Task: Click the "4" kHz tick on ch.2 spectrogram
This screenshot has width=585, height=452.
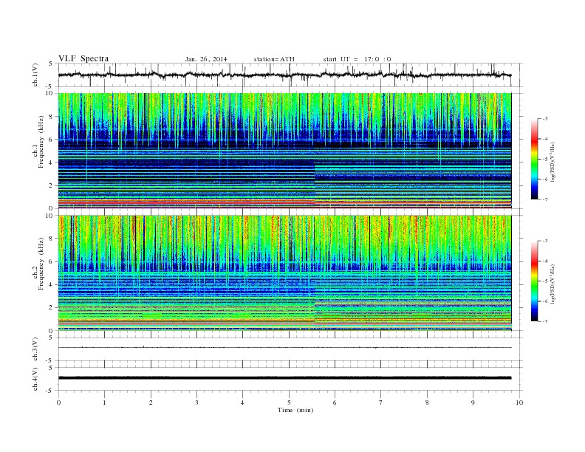Action: 51,284
